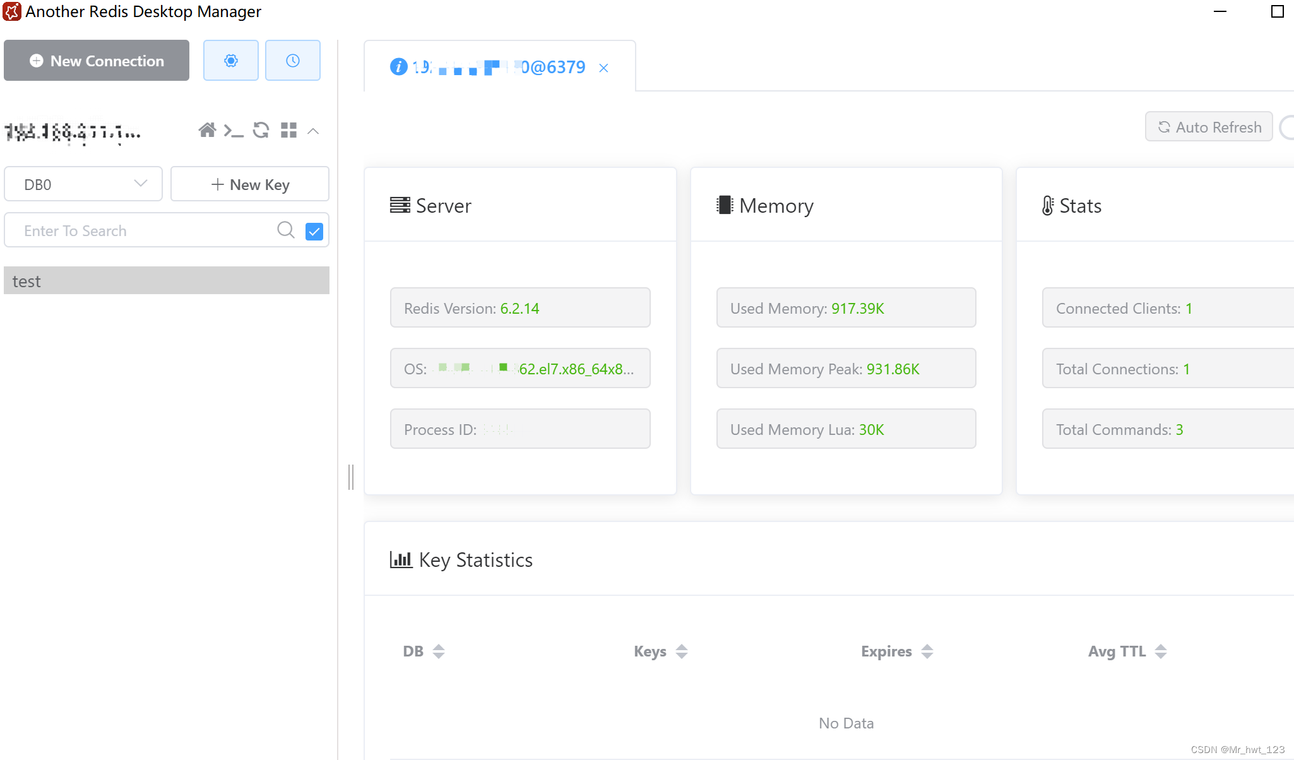Click the info icon on connection tab
This screenshot has width=1294, height=760.
pyautogui.click(x=398, y=66)
